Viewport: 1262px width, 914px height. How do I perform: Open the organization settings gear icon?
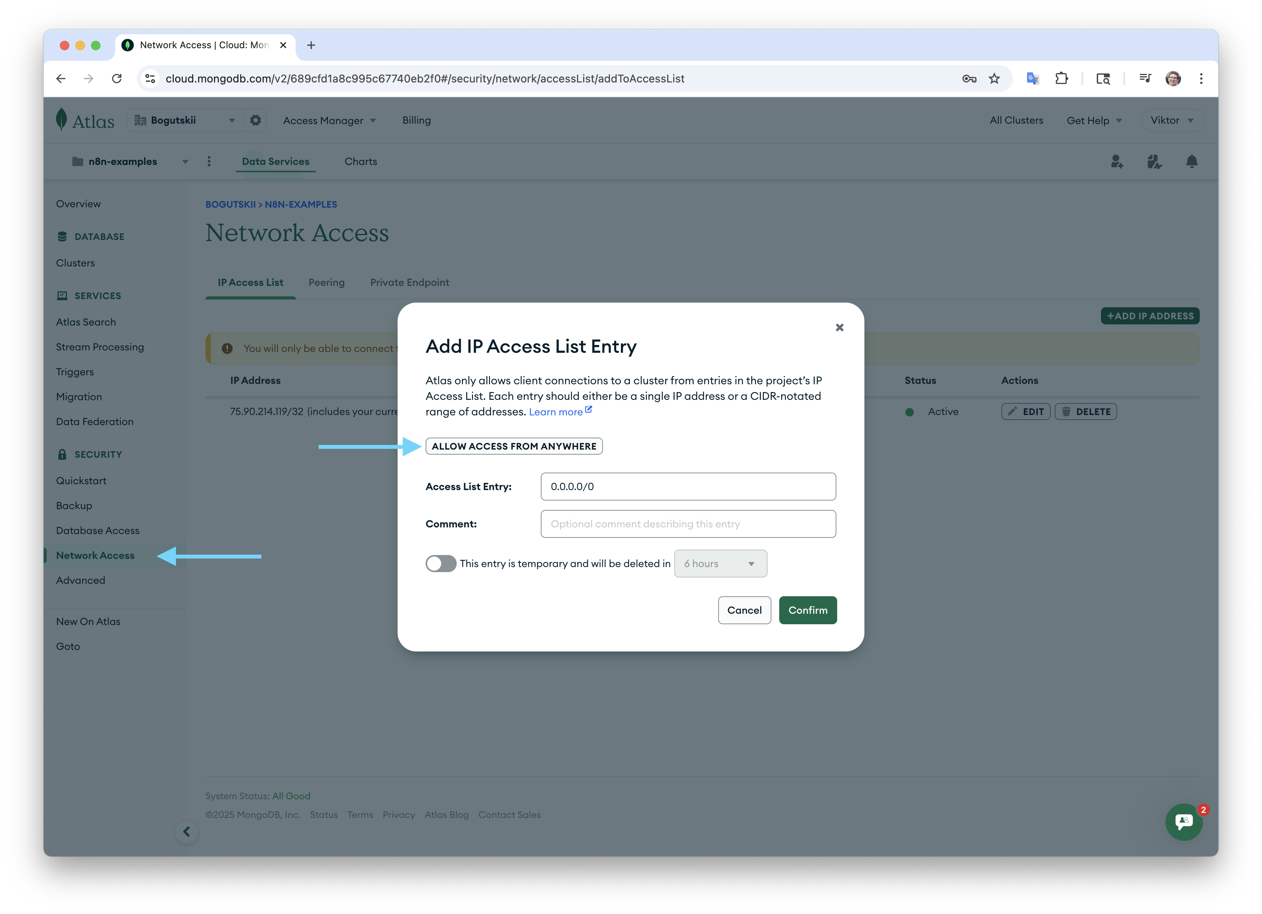click(256, 120)
